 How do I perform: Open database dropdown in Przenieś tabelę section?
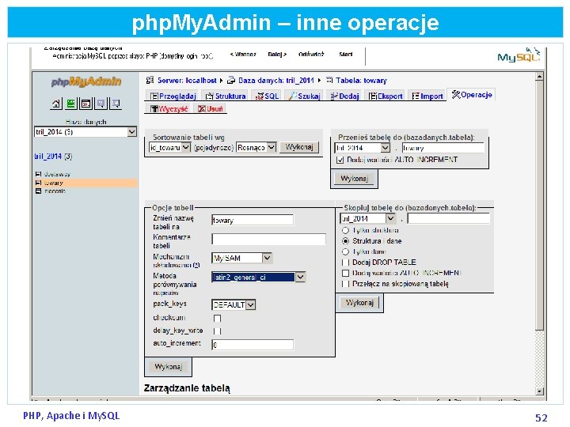click(x=362, y=148)
